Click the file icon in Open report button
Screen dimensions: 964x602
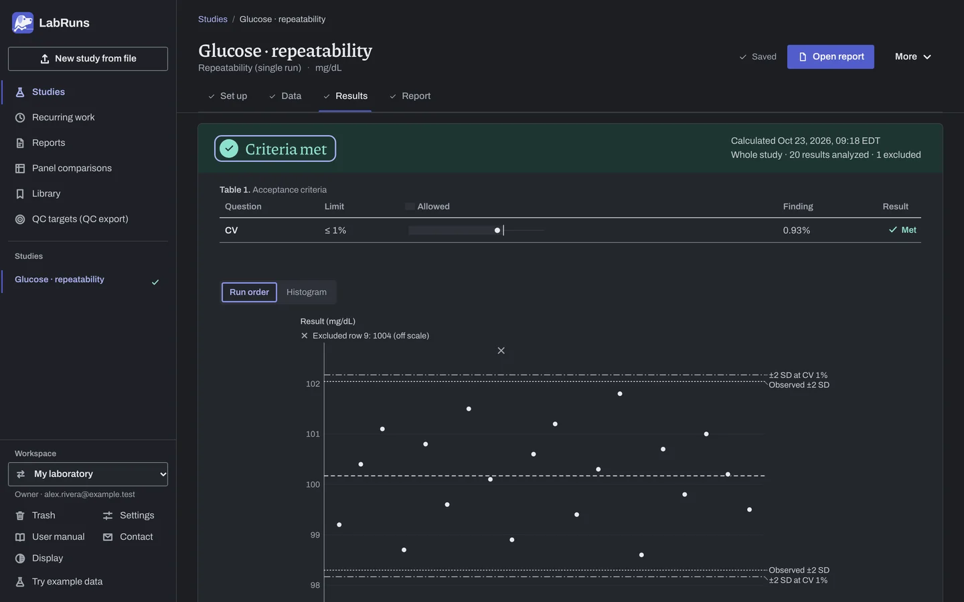803,57
